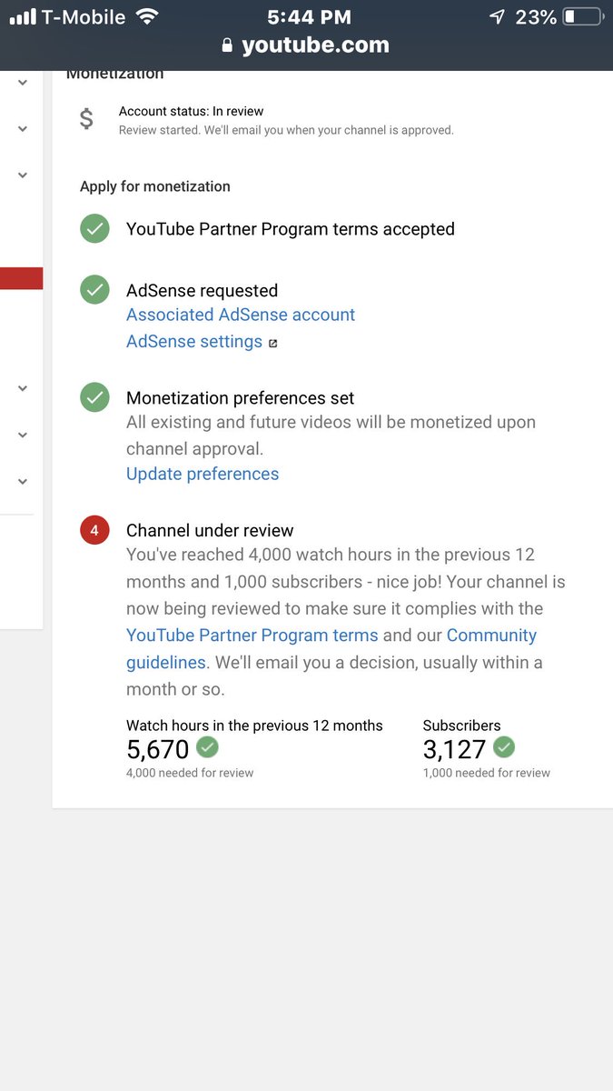Tap the battery icon
The image size is (613, 1091).
coord(582,17)
